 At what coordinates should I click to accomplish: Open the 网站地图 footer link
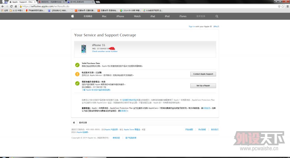pos(189,129)
